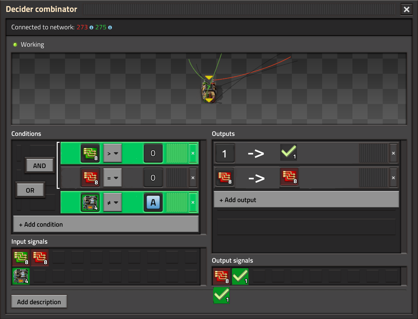418x319 pixels.
Task: Select the assembling machine signal in the third condition
Action: [90, 202]
